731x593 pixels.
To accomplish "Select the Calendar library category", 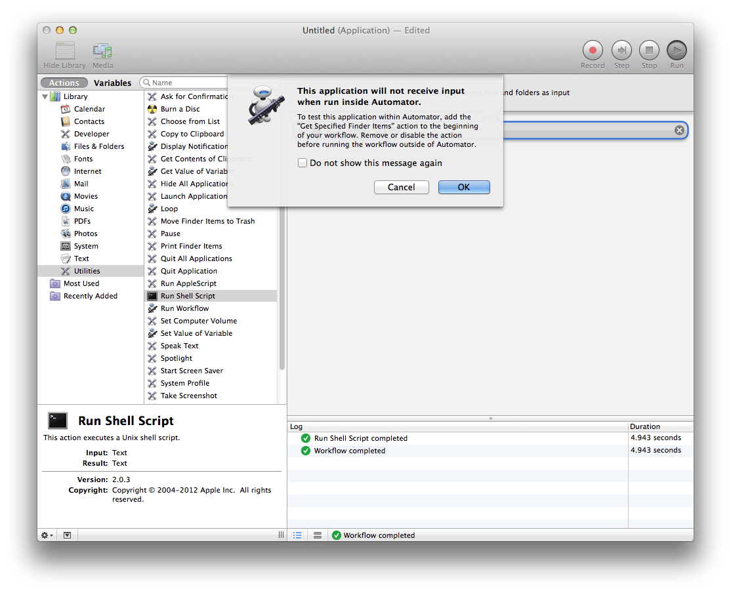I will (x=89, y=109).
